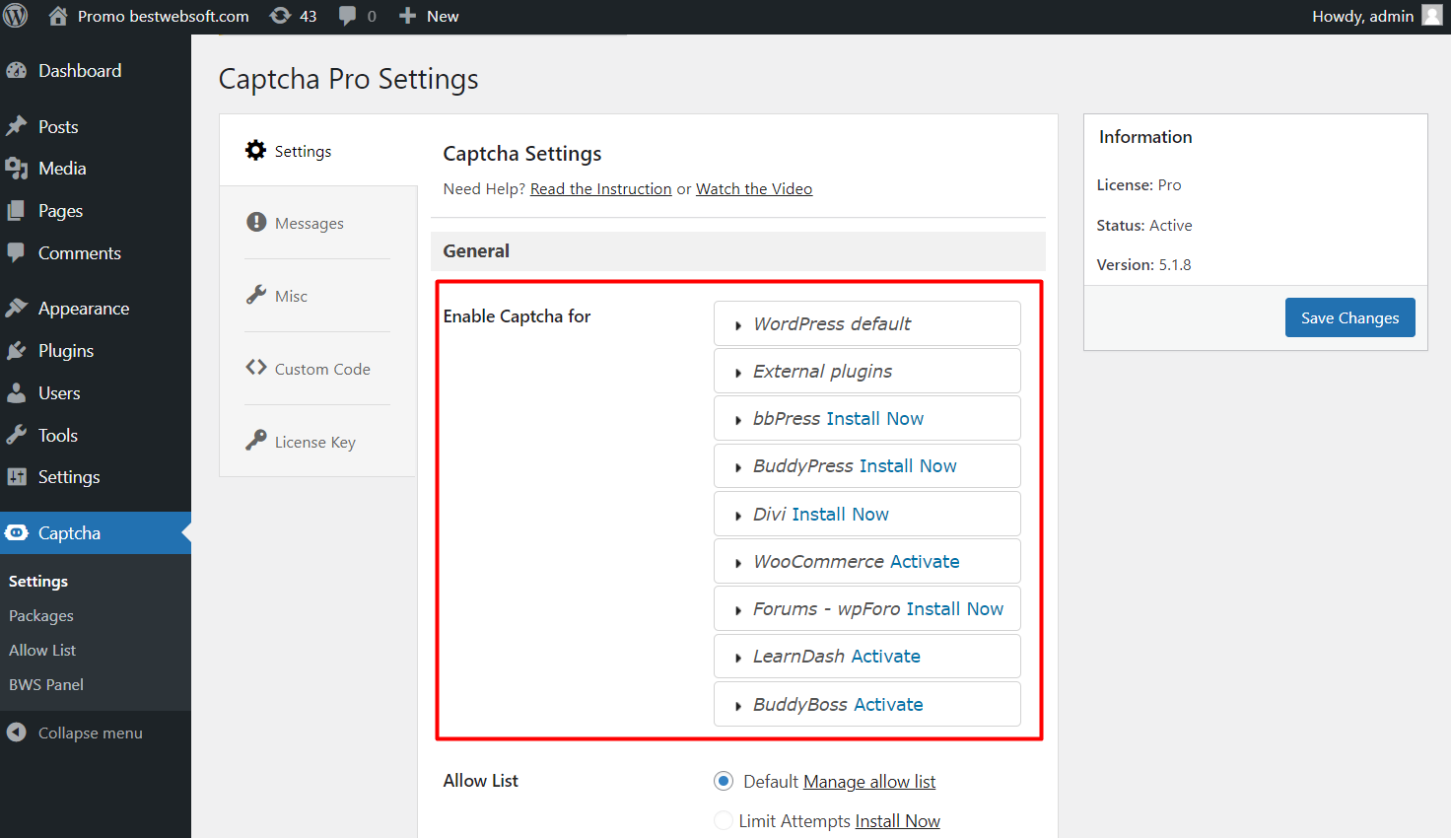Click the comments bubble icon in admin bar
1451x838 pixels.
(348, 16)
